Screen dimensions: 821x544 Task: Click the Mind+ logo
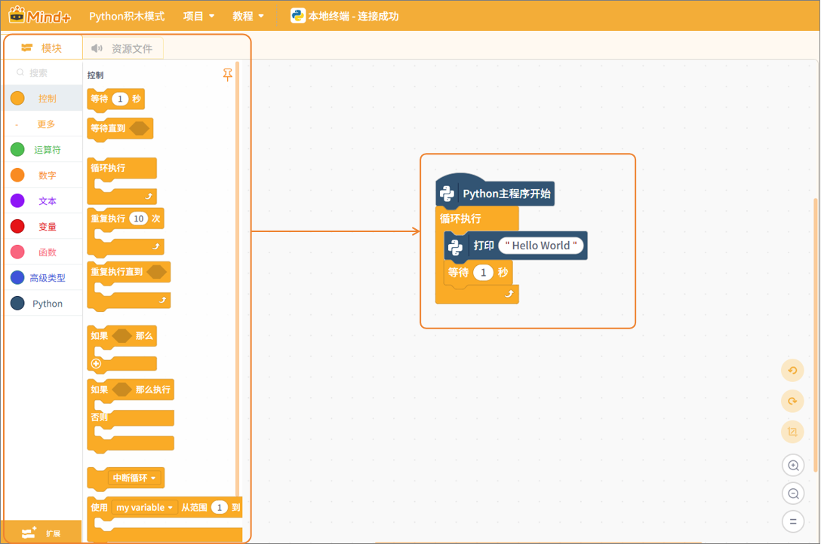(39, 15)
